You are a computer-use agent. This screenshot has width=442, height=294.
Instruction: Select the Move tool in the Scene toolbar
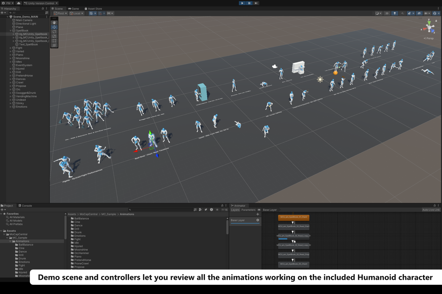tap(54, 27)
